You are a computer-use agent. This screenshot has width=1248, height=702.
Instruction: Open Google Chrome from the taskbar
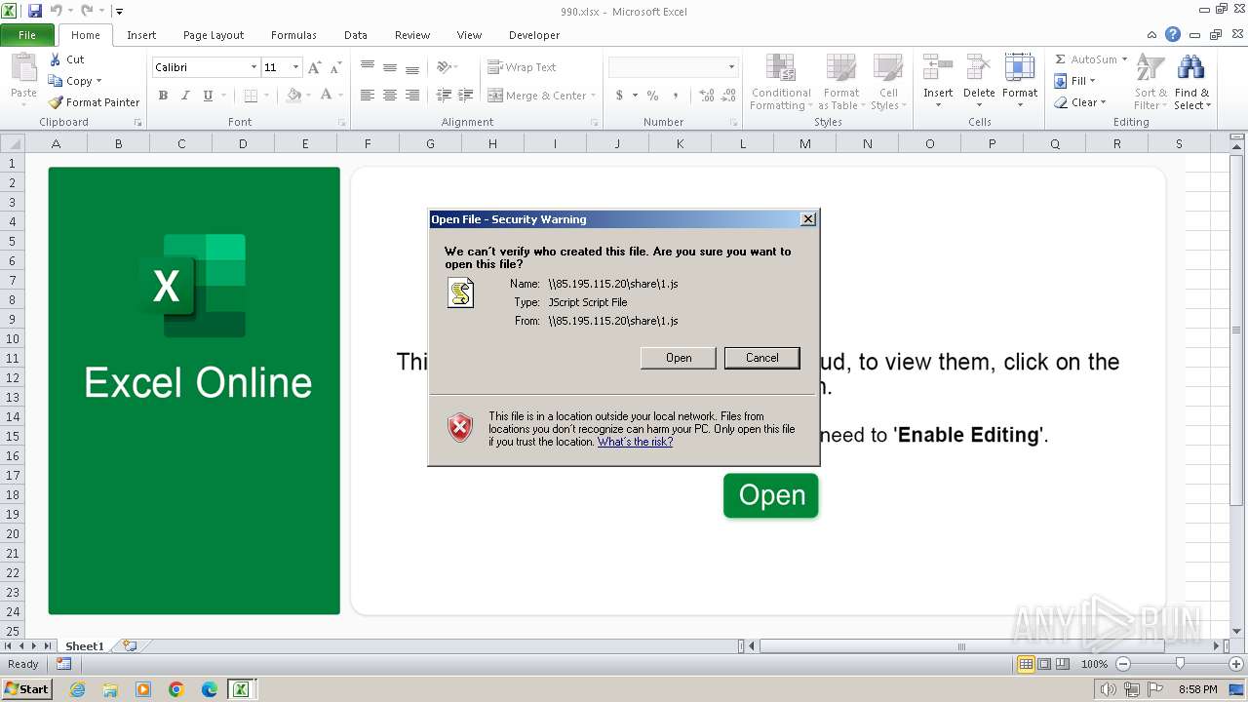[175, 689]
